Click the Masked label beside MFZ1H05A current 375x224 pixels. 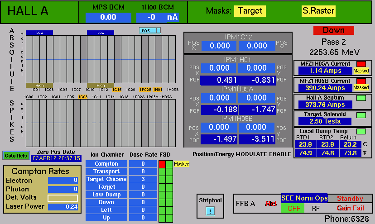(361, 71)
